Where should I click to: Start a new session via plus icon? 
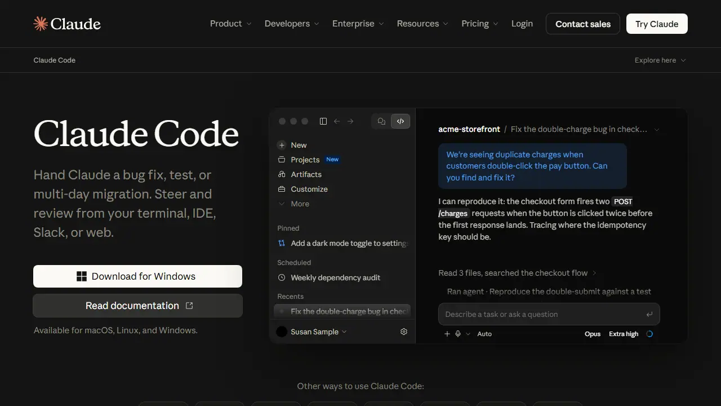click(282, 145)
